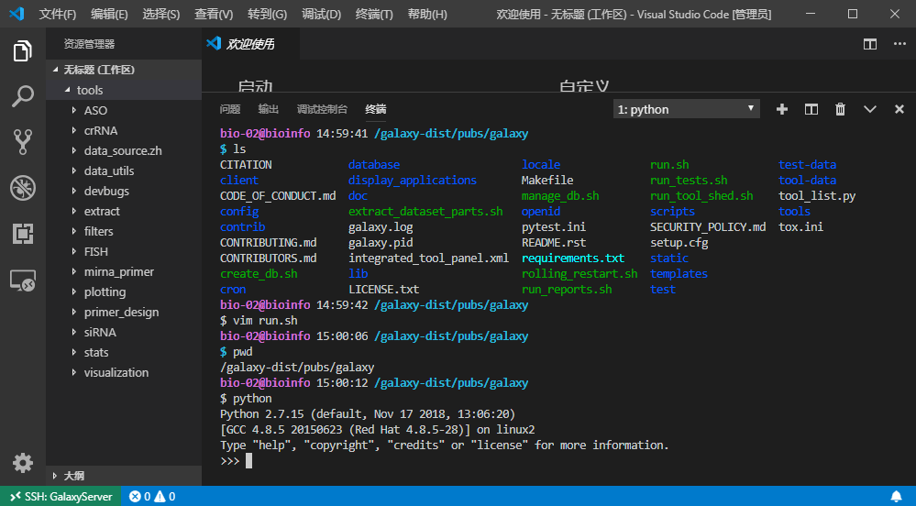916x506 pixels.
Task: Open notifications bell in status bar
Action: pyautogui.click(x=896, y=497)
